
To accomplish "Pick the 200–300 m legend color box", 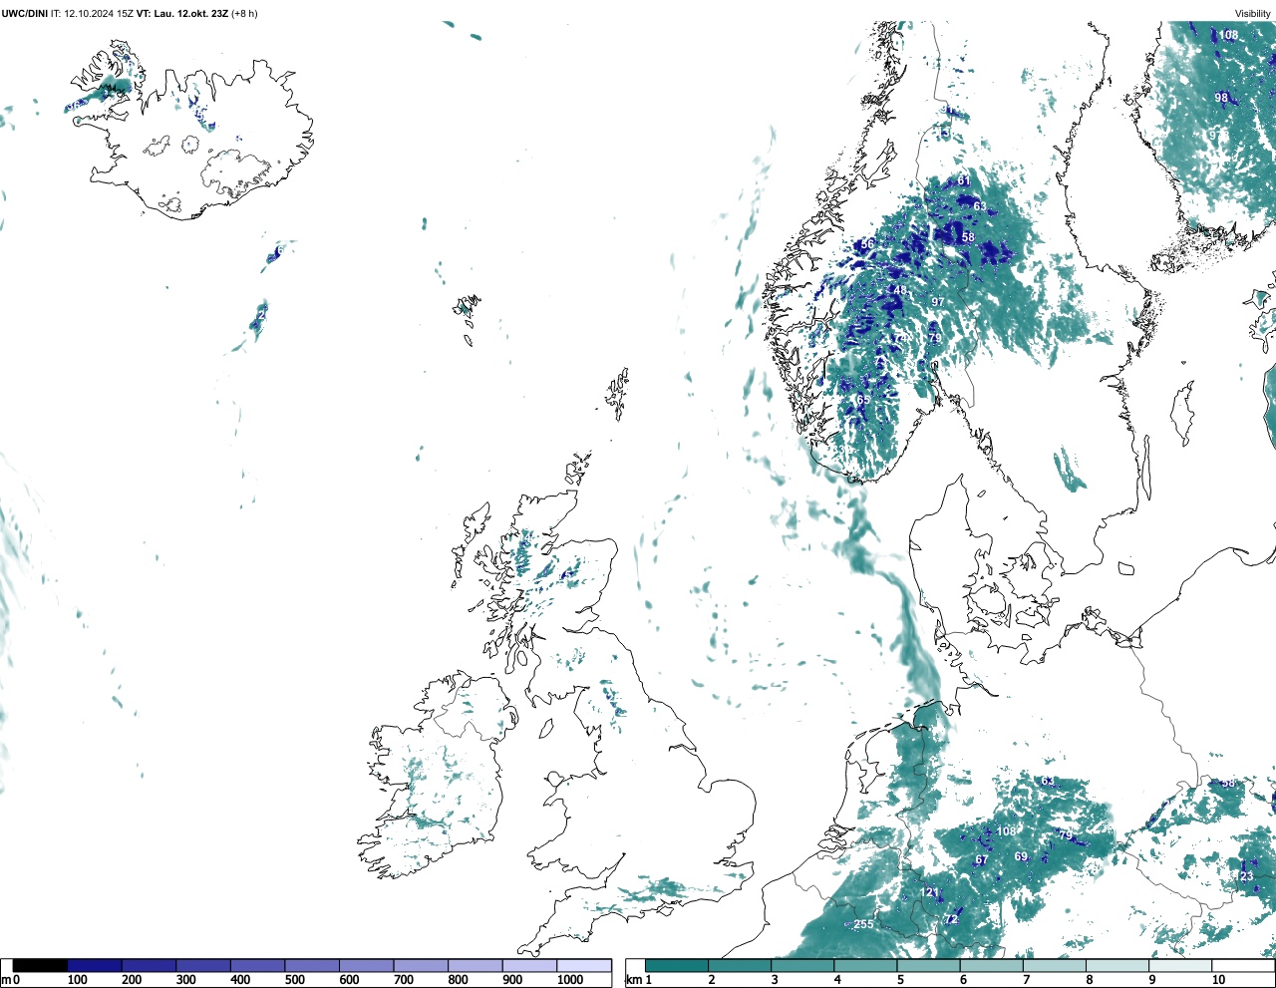I will click(x=150, y=965).
